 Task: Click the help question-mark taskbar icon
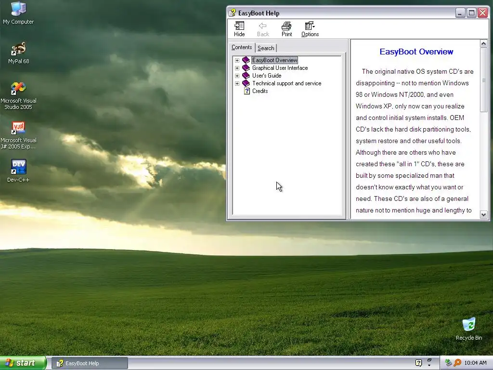pyautogui.click(x=418, y=363)
